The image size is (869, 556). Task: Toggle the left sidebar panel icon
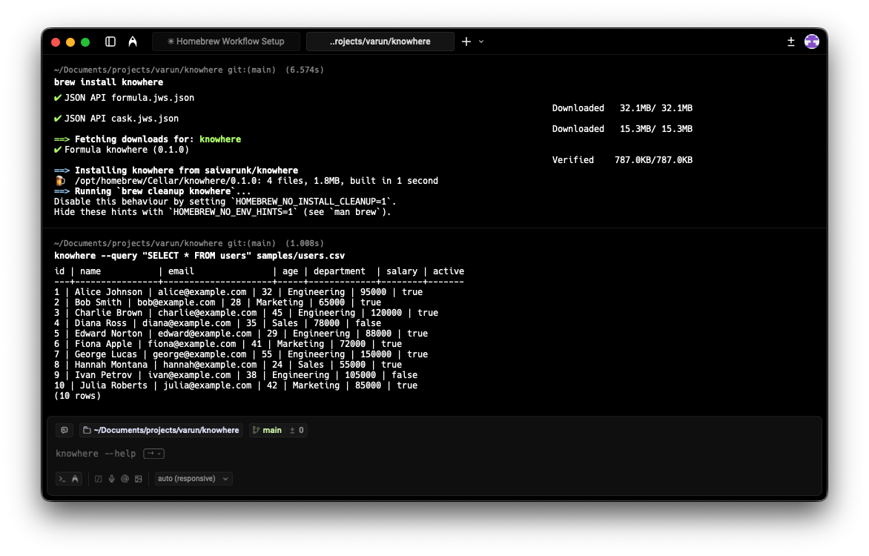[x=110, y=42]
